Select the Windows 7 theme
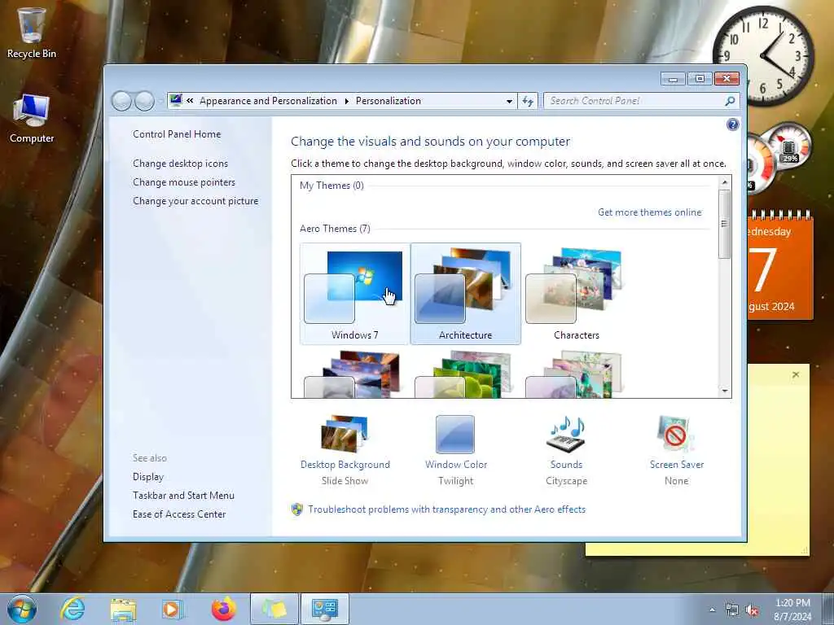The width and height of the screenshot is (834, 625). coord(355,294)
